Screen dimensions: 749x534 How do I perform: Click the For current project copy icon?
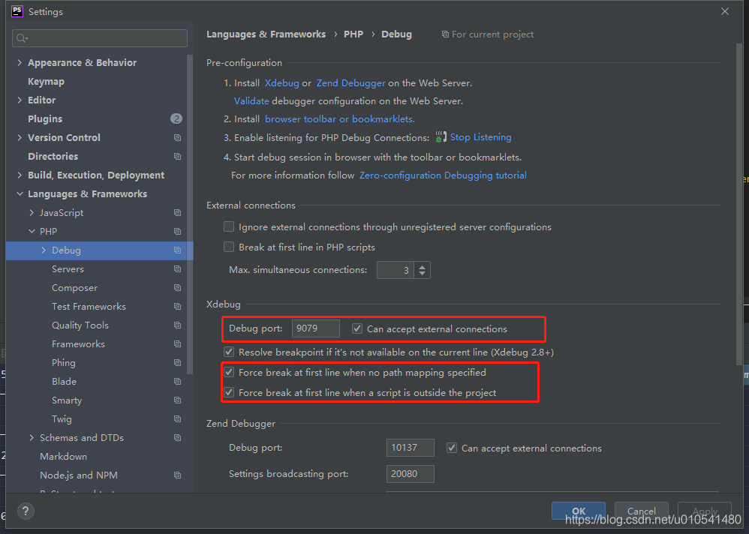click(445, 34)
